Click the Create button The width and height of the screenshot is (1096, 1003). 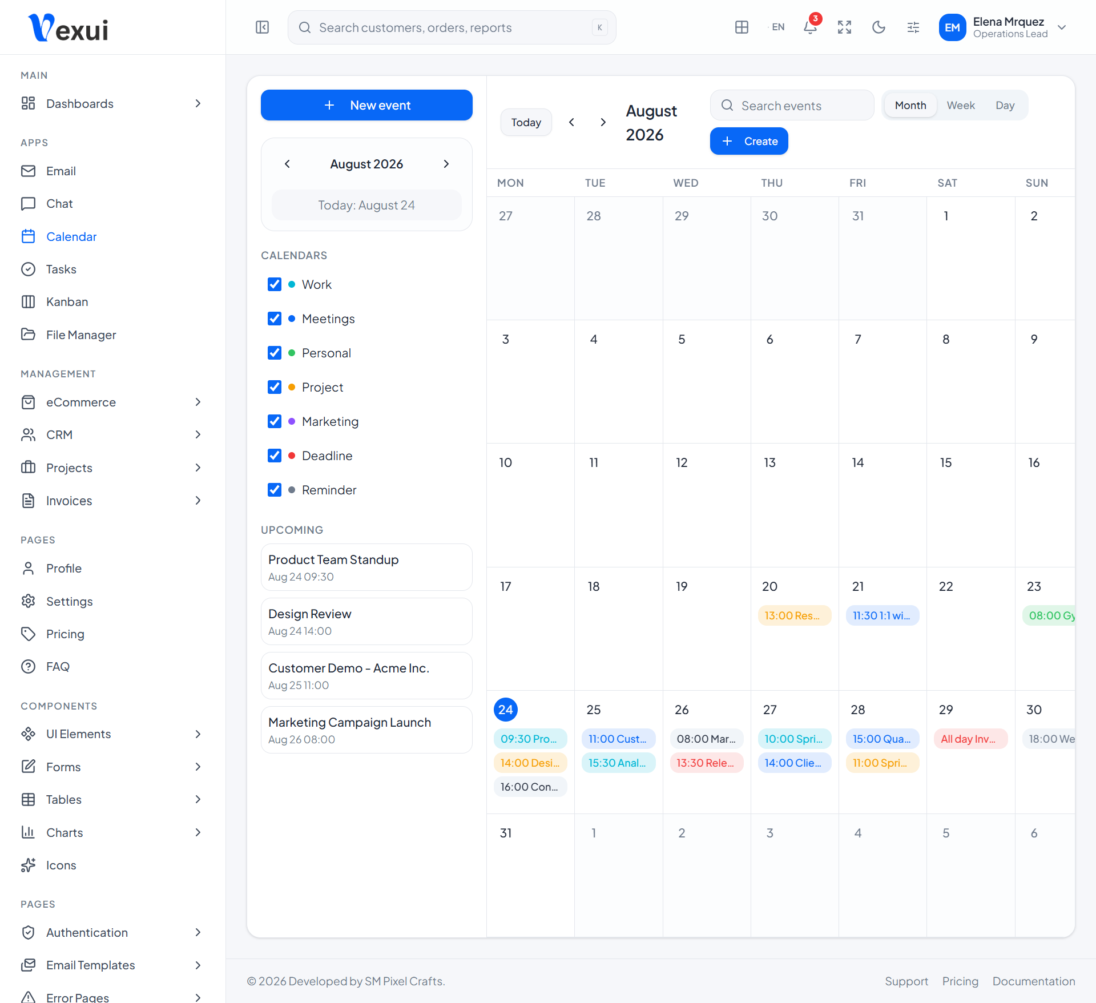click(749, 141)
